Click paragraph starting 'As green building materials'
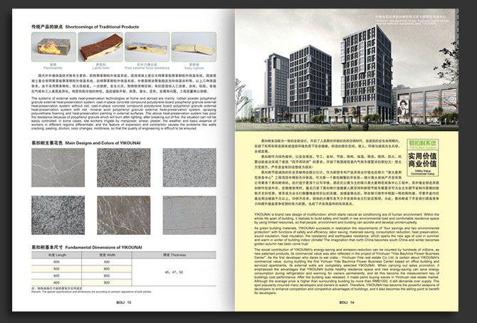The height and width of the screenshot is (323, 477). pos(347,236)
